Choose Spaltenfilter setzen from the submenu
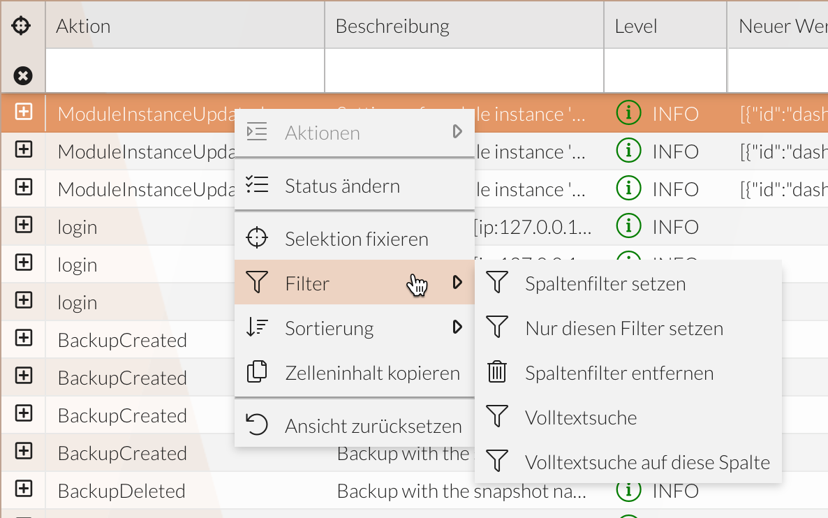The height and width of the screenshot is (518, 828). pos(606,283)
